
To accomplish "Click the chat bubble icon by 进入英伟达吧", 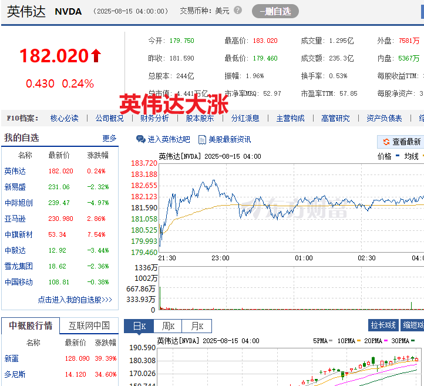I will tap(140, 139).
